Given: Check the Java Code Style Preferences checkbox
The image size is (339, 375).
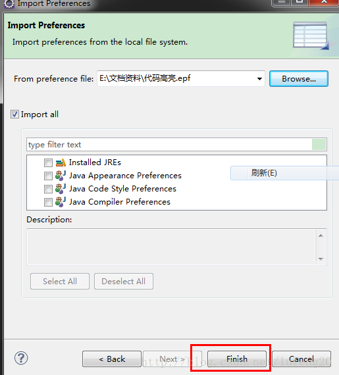Looking at the screenshot, I should point(48,189).
